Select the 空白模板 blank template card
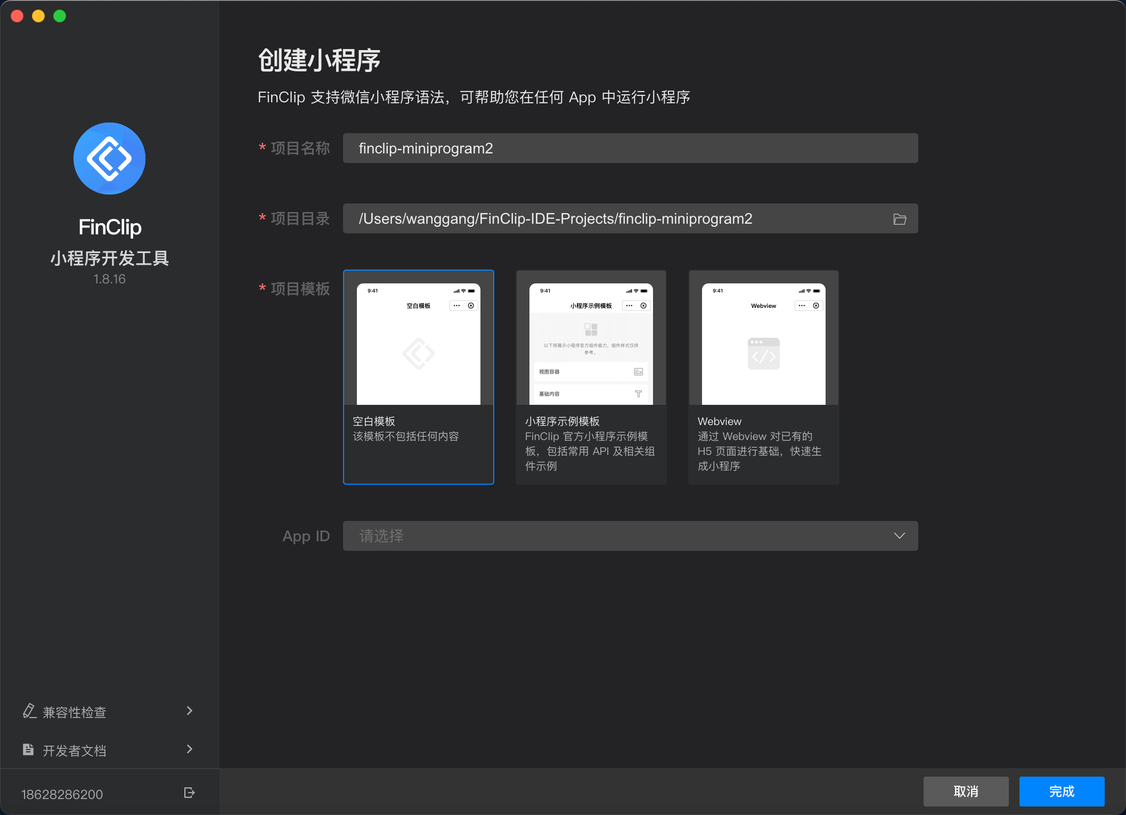The height and width of the screenshot is (815, 1126). [x=418, y=377]
